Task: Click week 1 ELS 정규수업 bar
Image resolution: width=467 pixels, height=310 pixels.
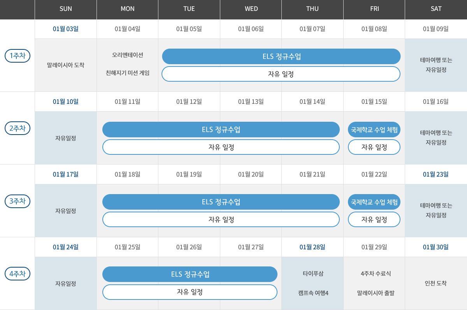Action: tap(281, 56)
